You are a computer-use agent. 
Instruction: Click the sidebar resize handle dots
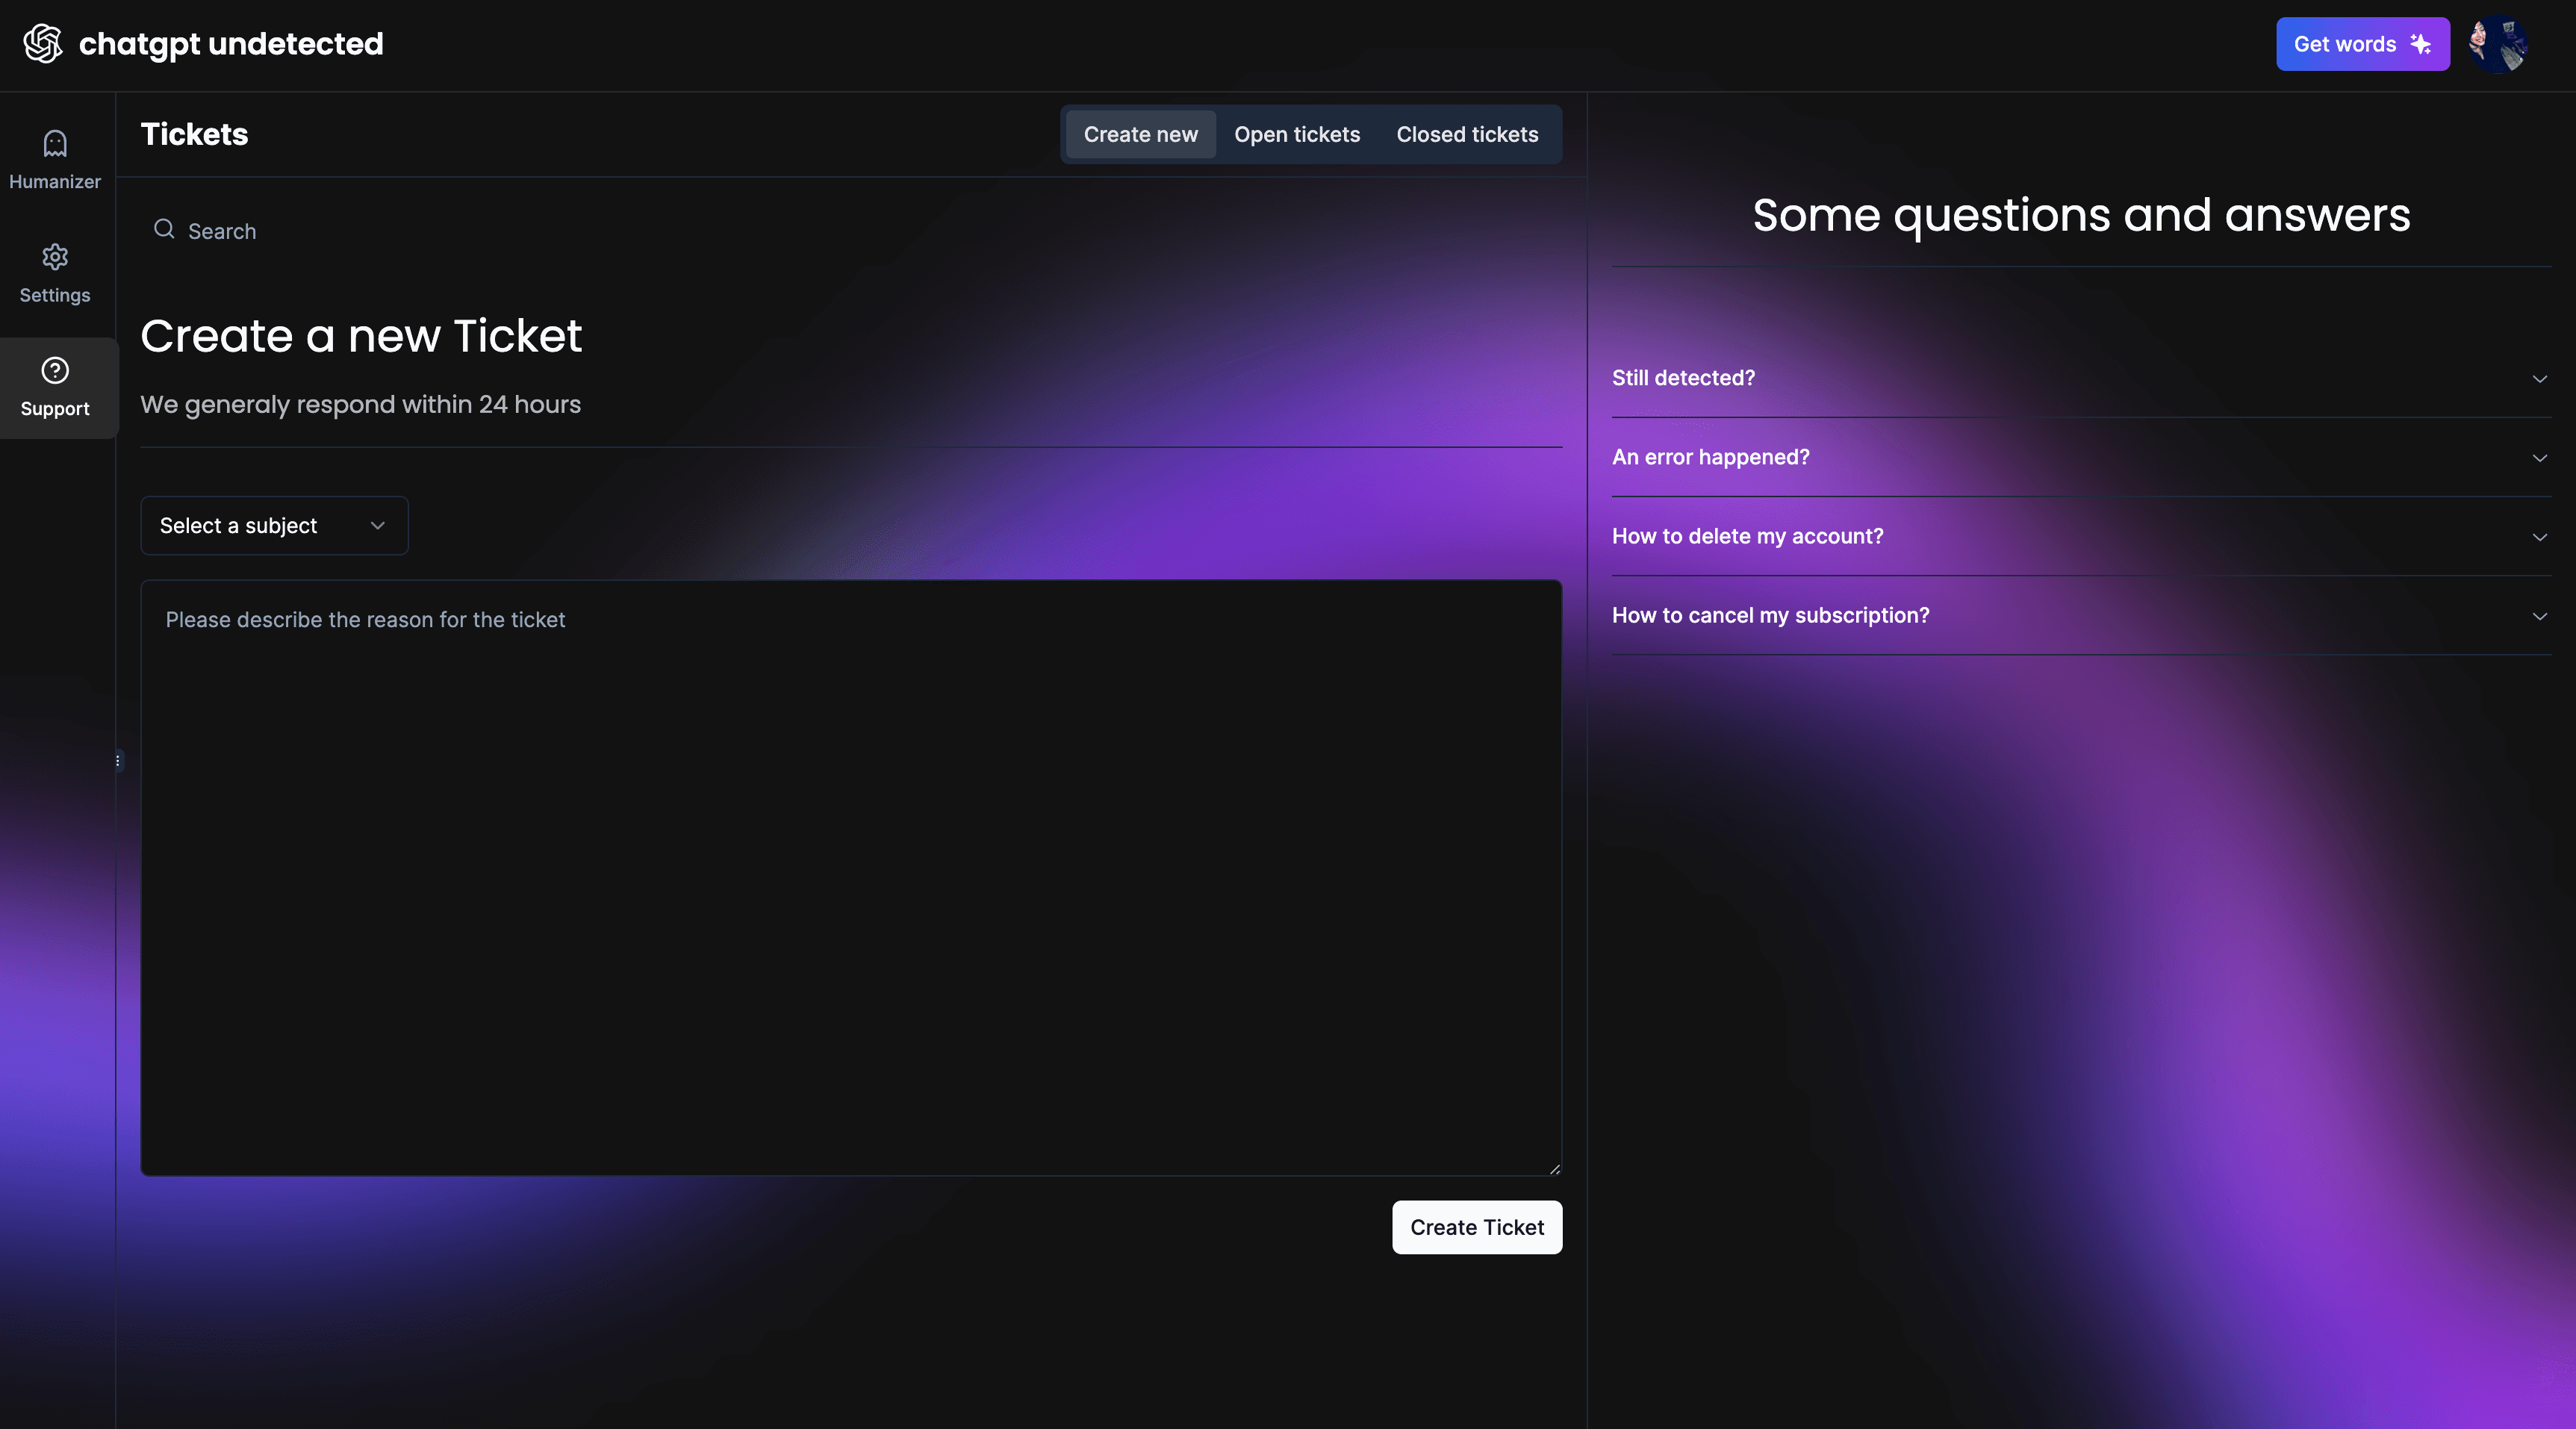pyautogui.click(x=118, y=761)
